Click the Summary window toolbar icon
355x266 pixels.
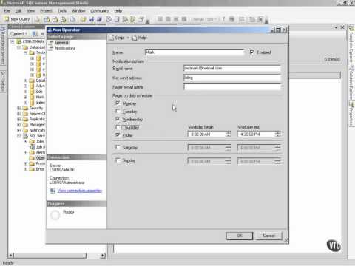(x=117, y=19)
